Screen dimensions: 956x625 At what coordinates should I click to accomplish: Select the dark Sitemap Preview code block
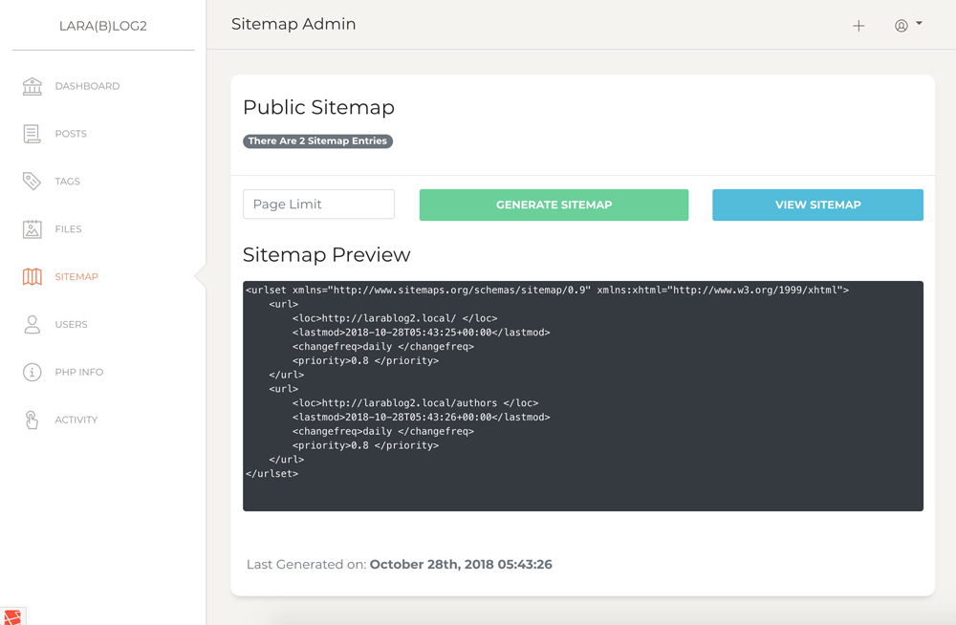[582, 395]
